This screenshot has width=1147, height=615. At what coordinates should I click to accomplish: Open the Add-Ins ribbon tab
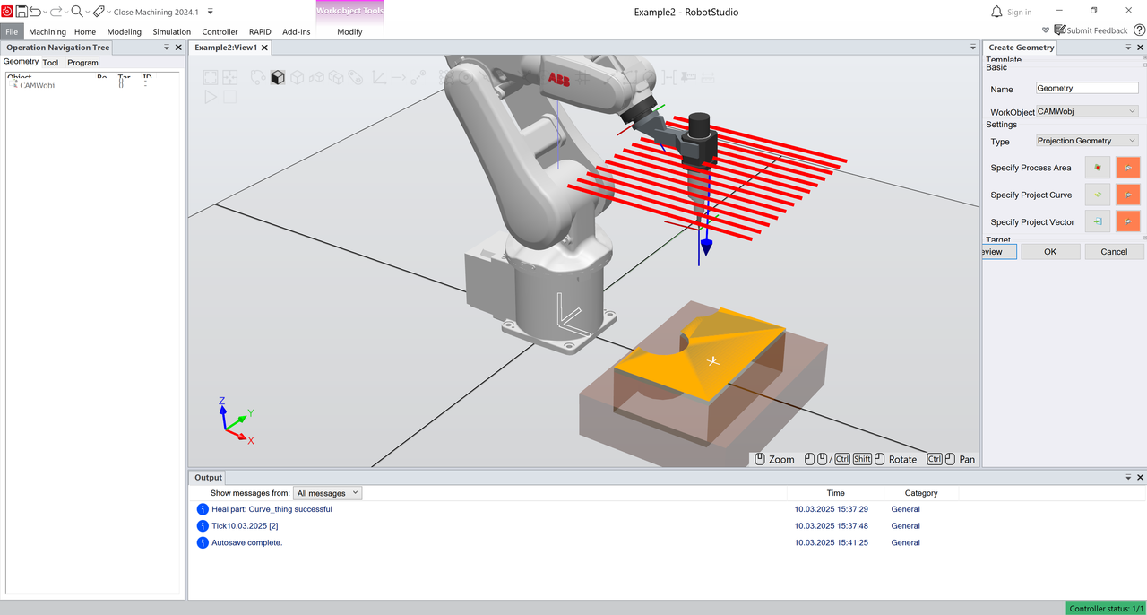click(297, 31)
